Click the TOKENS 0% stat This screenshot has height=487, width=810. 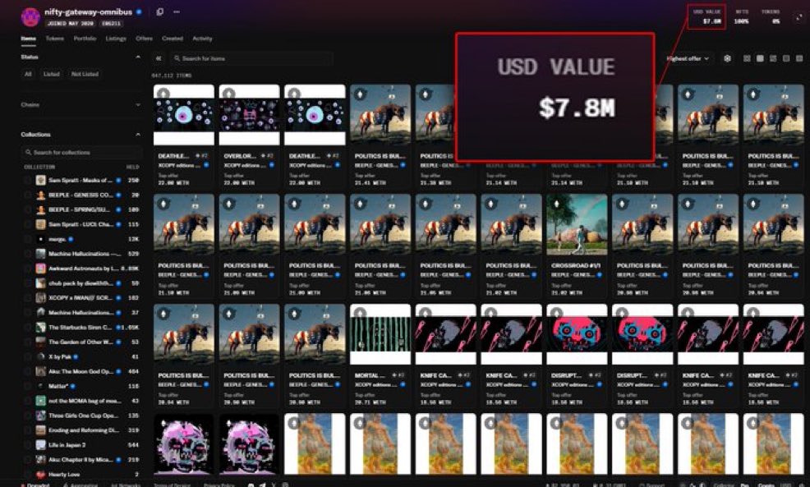(771, 16)
